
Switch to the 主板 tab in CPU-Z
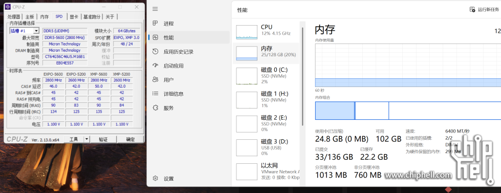30,16
